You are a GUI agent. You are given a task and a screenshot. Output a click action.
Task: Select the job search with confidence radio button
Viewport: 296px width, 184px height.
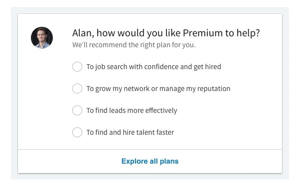[77, 67]
